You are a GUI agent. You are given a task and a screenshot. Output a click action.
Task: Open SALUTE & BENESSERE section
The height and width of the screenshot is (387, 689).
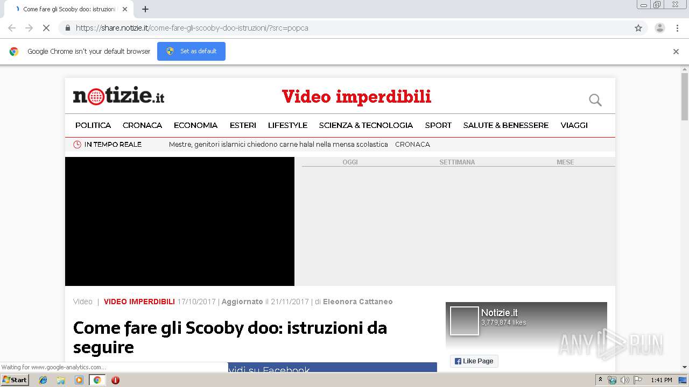[506, 125]
